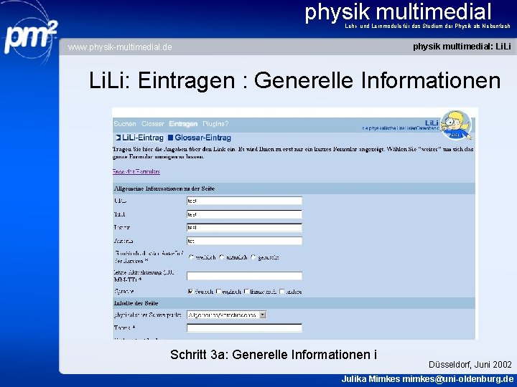Open the Glossar menu item
The width and height of the screenshot is (517, 387).
point(153,124)
